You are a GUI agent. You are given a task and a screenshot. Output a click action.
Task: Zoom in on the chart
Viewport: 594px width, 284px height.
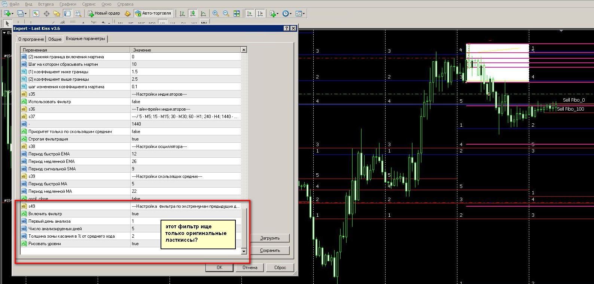(216, 13)
